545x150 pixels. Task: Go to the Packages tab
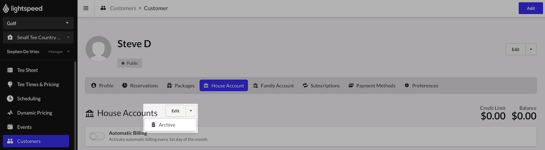click(181, 85)
